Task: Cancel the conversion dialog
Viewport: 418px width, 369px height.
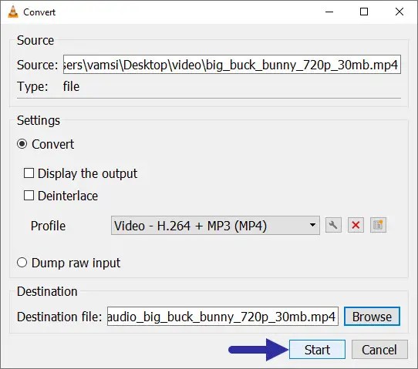Action: [x=379, y=350]
